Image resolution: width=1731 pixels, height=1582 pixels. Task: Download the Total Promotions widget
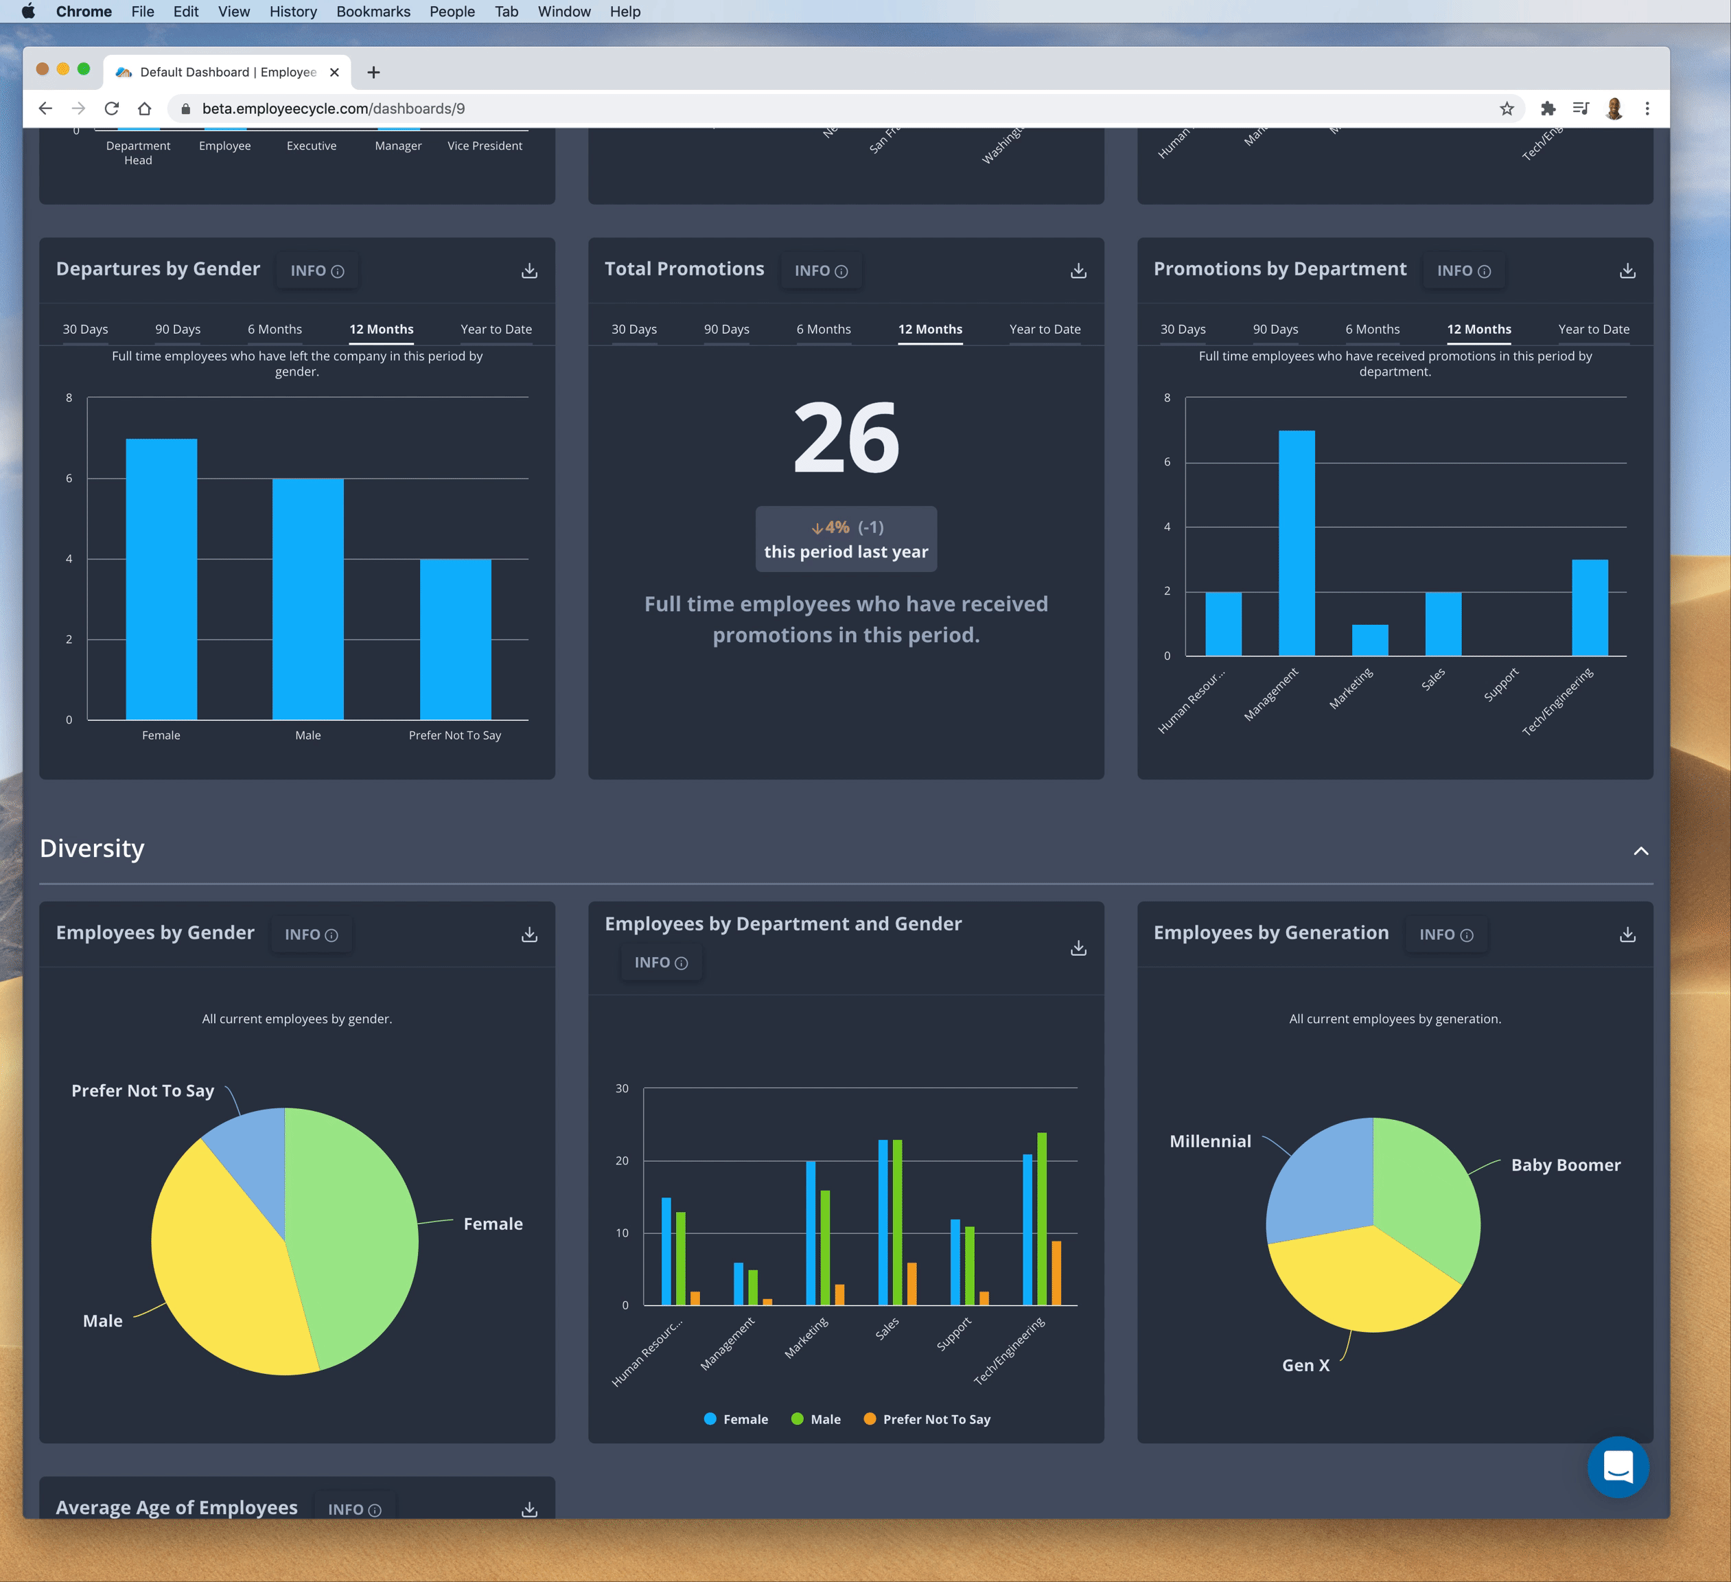1078,271
